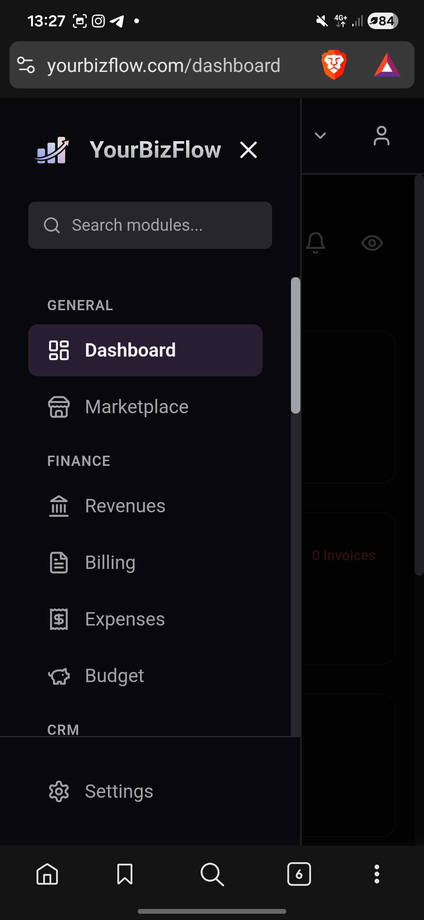Viewport: 424px width, 920px height.
Task: Open the browser three-dot menu
Action: 376,874
